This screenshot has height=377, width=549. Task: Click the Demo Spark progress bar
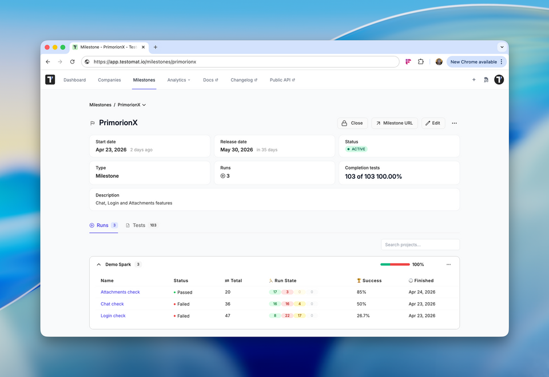(x=395, y=264)
